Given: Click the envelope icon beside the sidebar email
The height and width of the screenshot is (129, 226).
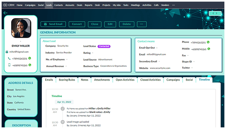Looking at the screenshot, I should tap(7, 52).
